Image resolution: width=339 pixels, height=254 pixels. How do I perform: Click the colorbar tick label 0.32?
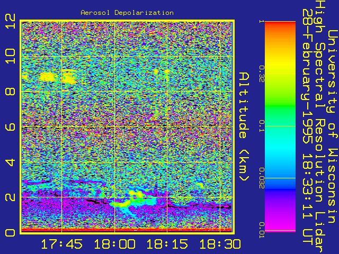click(262, 74)
